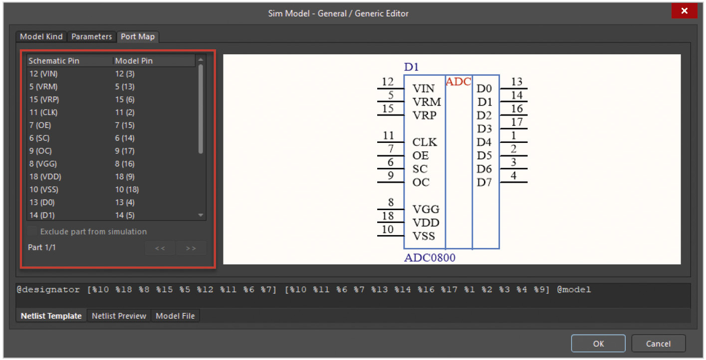Switch to the Model File tab
The width and height of the screenshot is (706, 360).
pyautogui.click(x=176, y=316)
